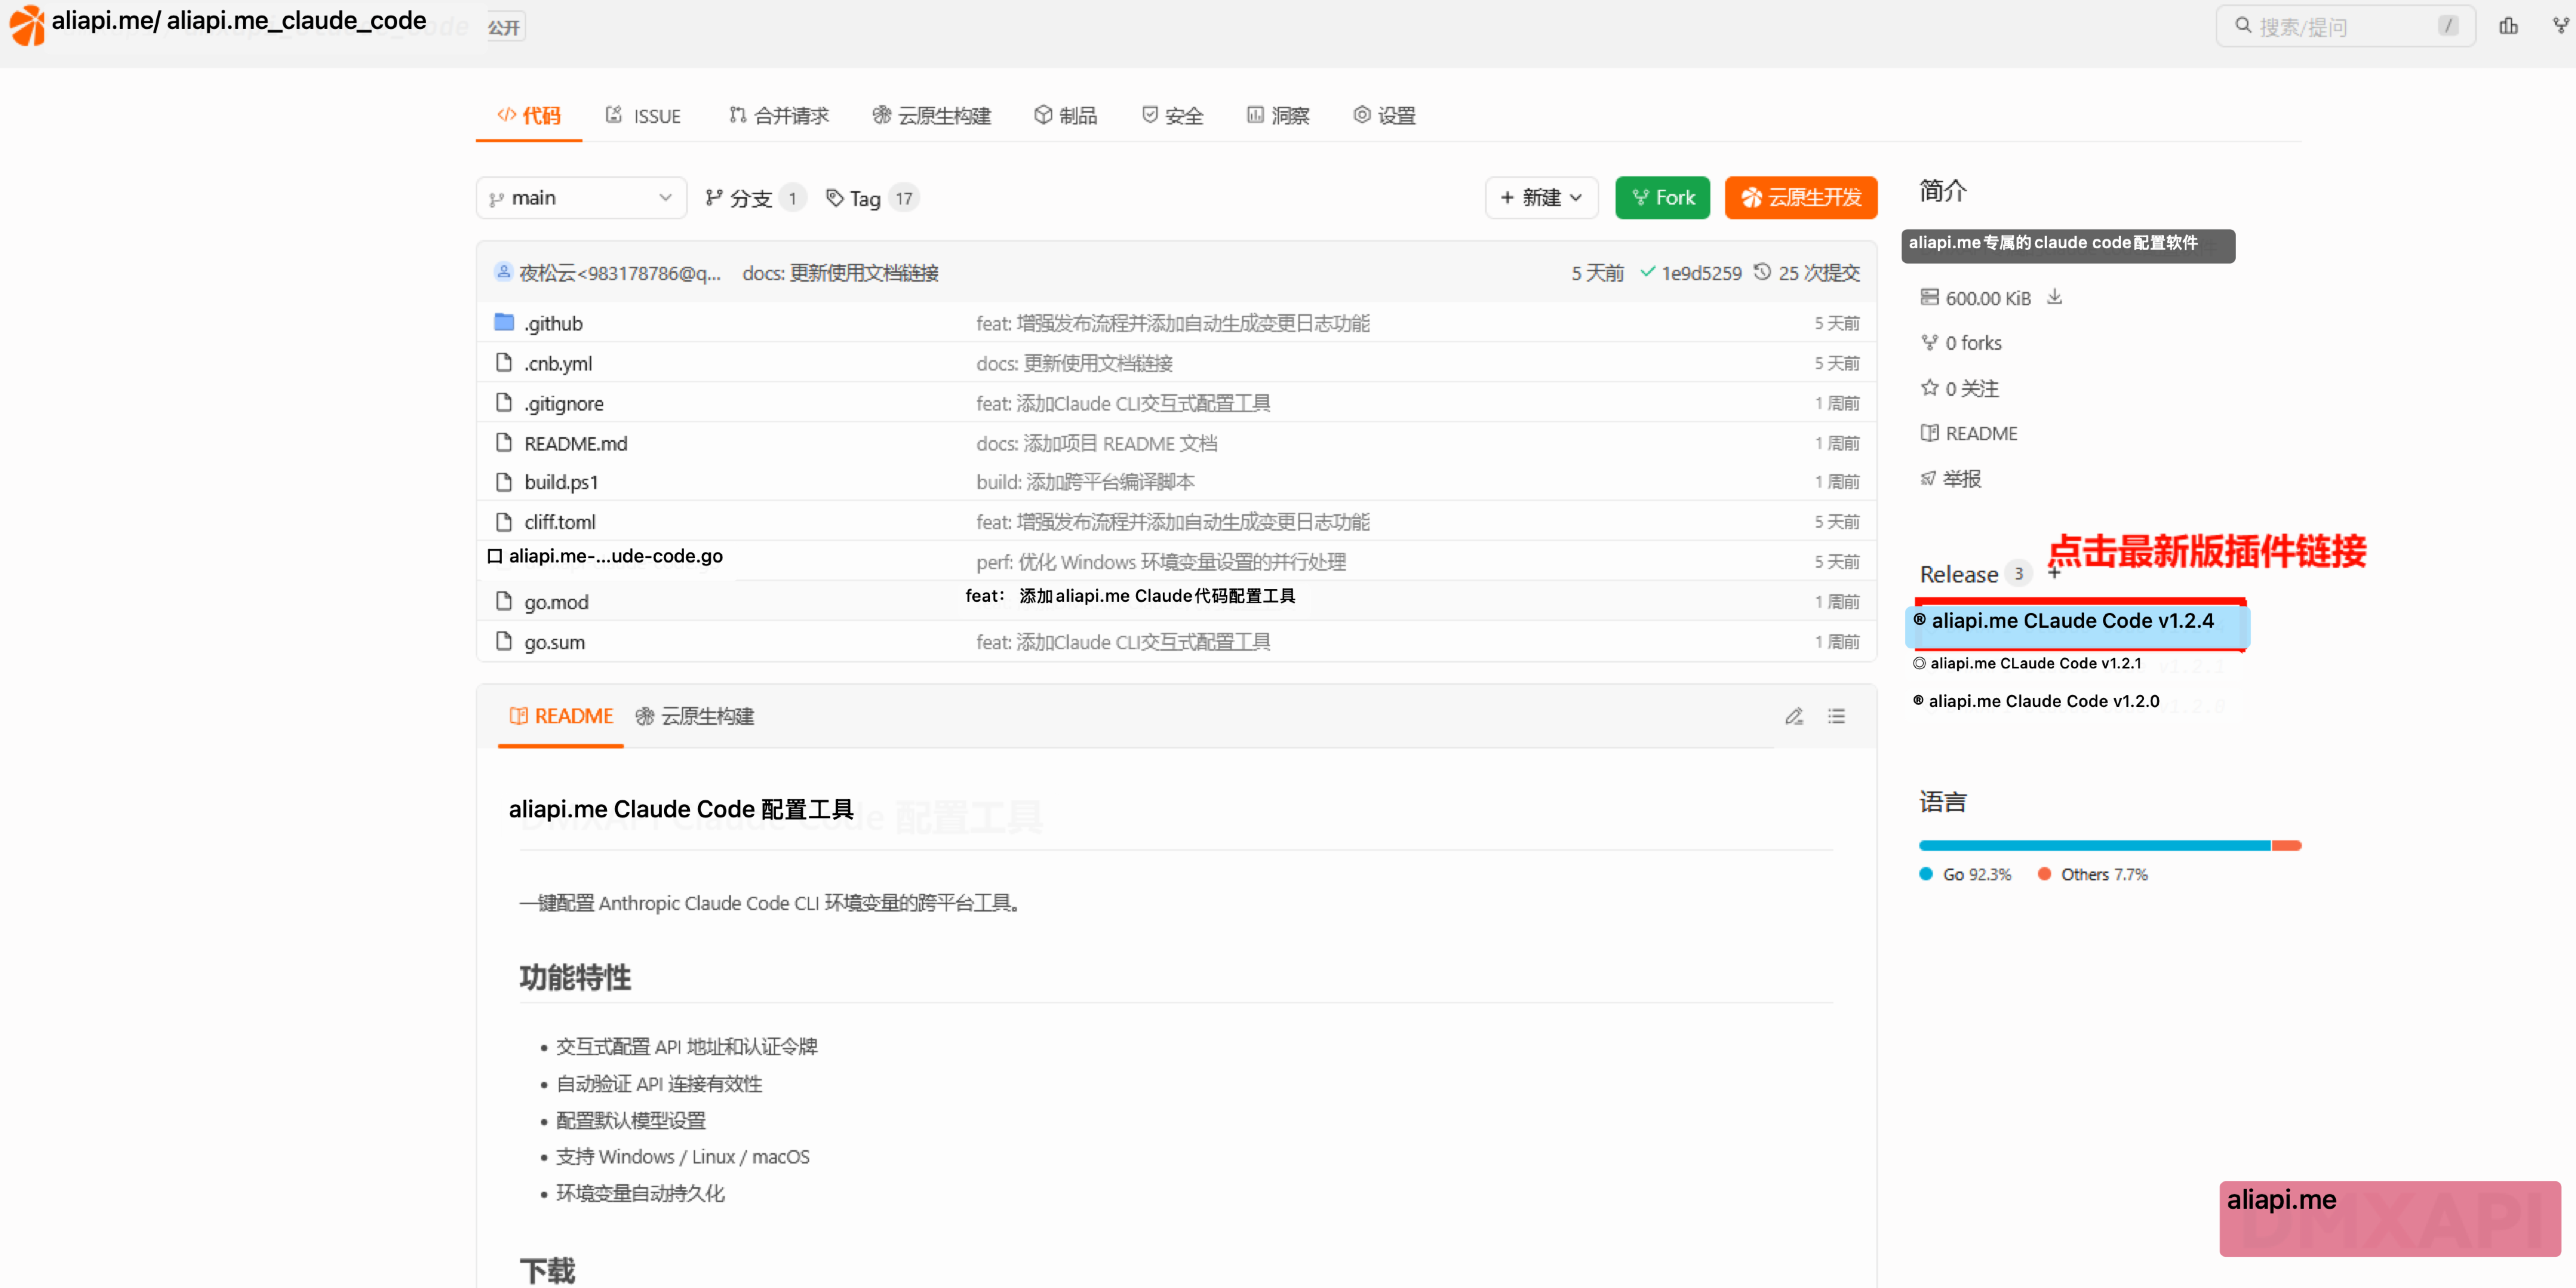This screenshot has height=1288, width=2576.
Task: Open the 洞察 tab
Action: point(1278,116)
